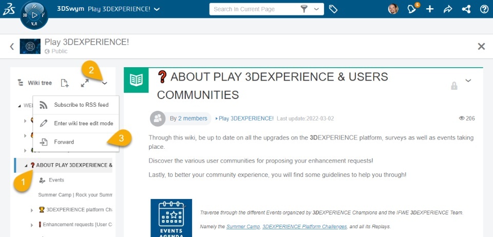Add a new wiki page icon

(x=65, y=83)
